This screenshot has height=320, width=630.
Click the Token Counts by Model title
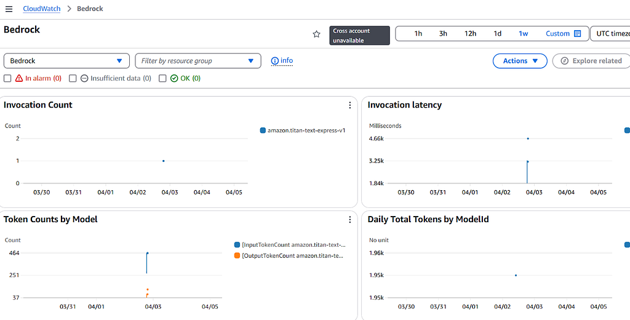50,220
